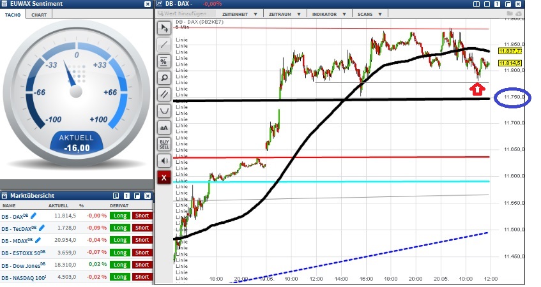541x287 pixels.
Task: Click the Marktübersicht lock panel icon
Action: point(4,196)
